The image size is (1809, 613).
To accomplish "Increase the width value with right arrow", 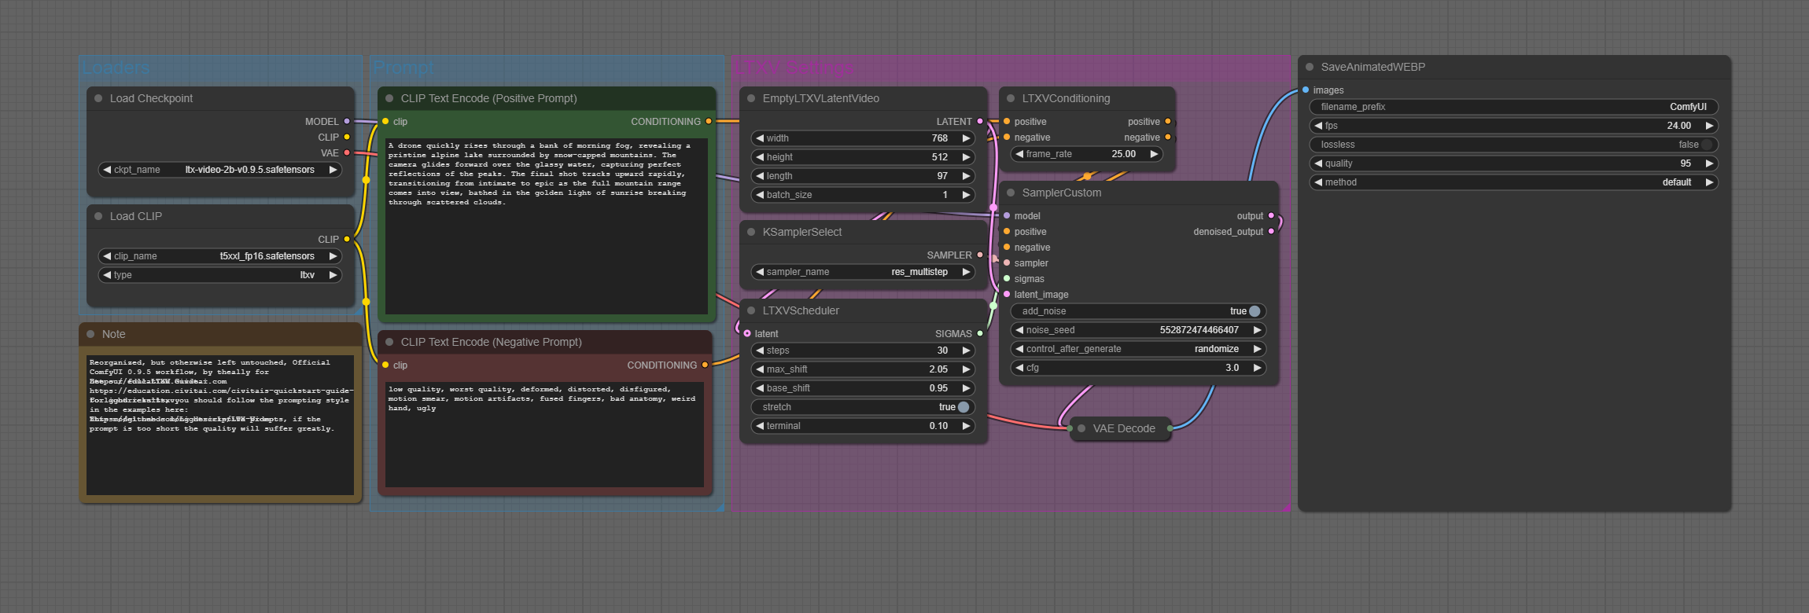I will point(966,138).
